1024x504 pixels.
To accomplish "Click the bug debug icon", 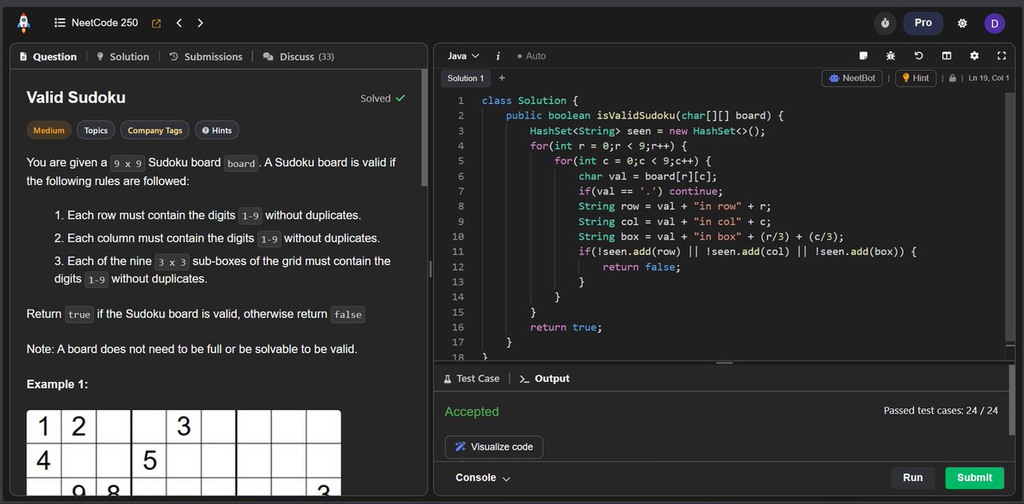I will click(890, 55).
